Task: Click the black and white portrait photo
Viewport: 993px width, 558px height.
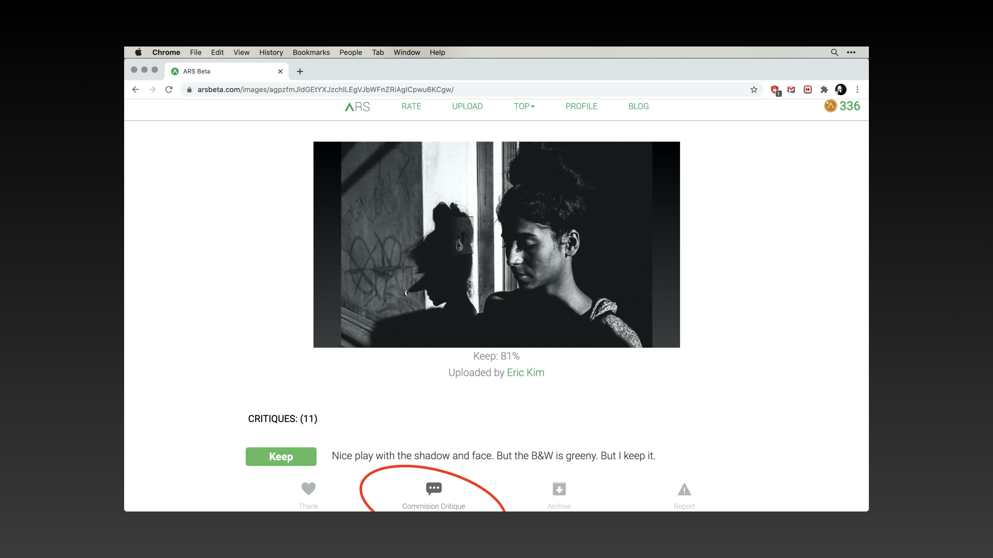Action: tap(496, 244)
